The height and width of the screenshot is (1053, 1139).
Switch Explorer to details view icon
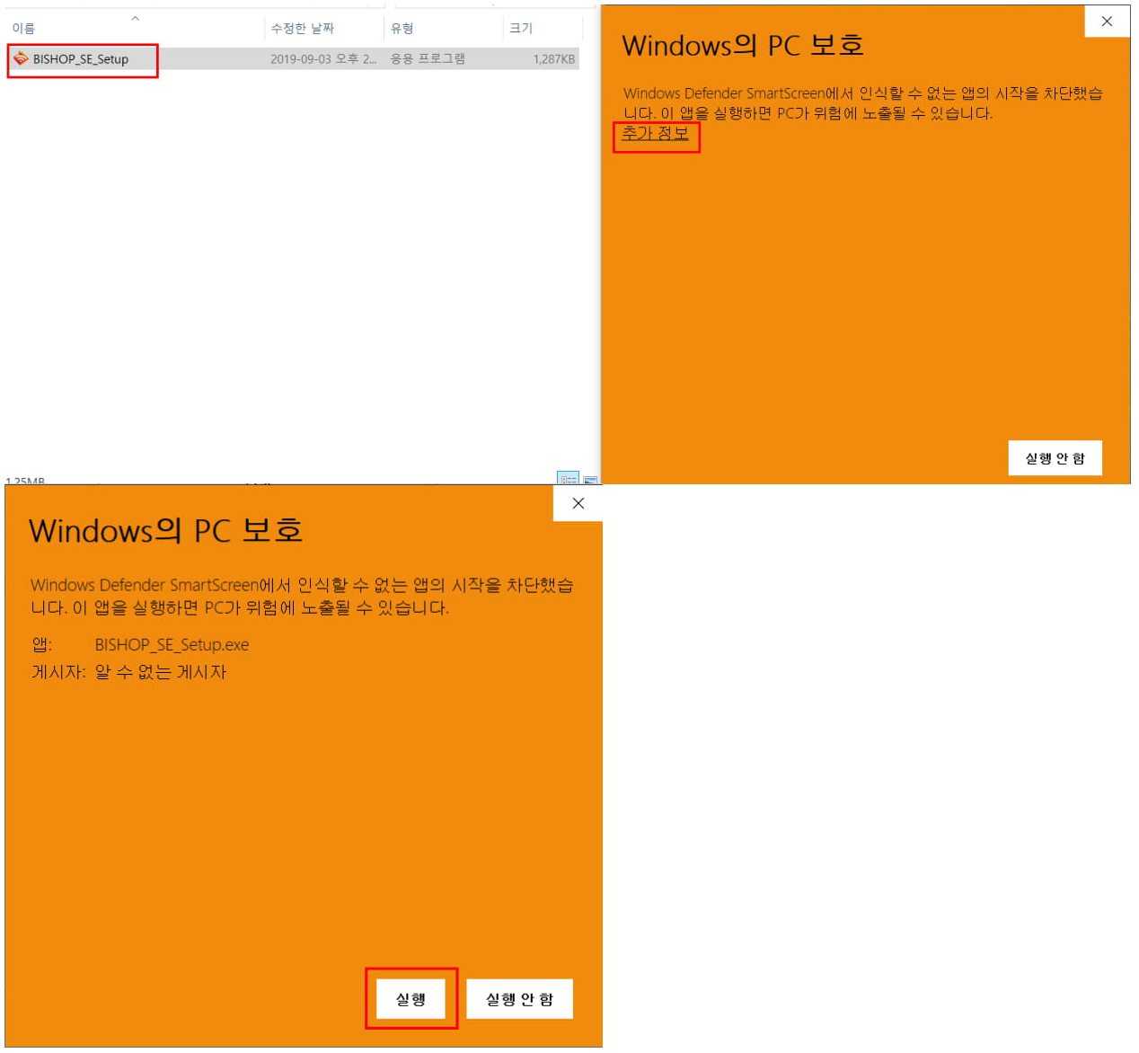[568, 478]
